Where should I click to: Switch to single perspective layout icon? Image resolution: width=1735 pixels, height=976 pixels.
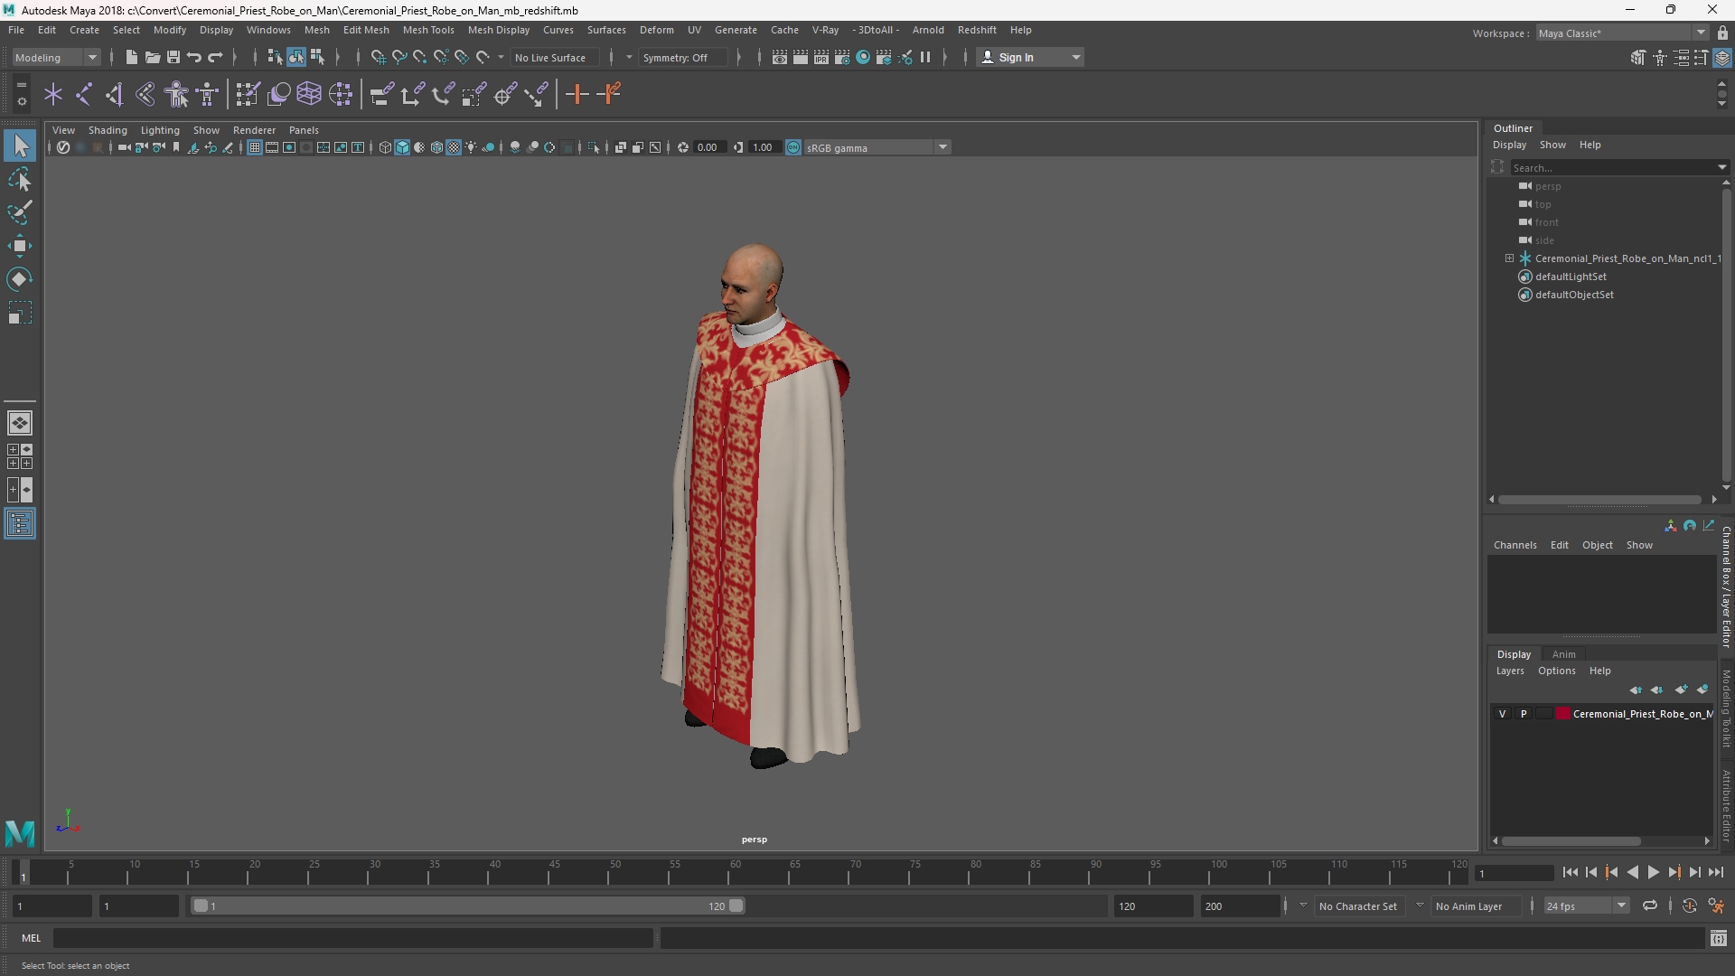pyautogui.click(x=20, y=422)
